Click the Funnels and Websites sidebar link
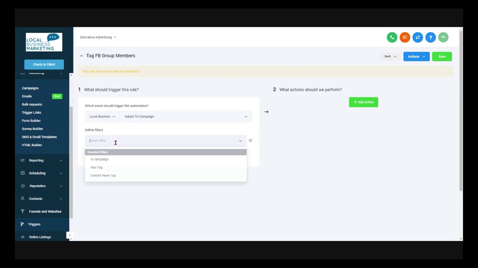478x268 pixels. pyautogui.click(x=45, y=211)
